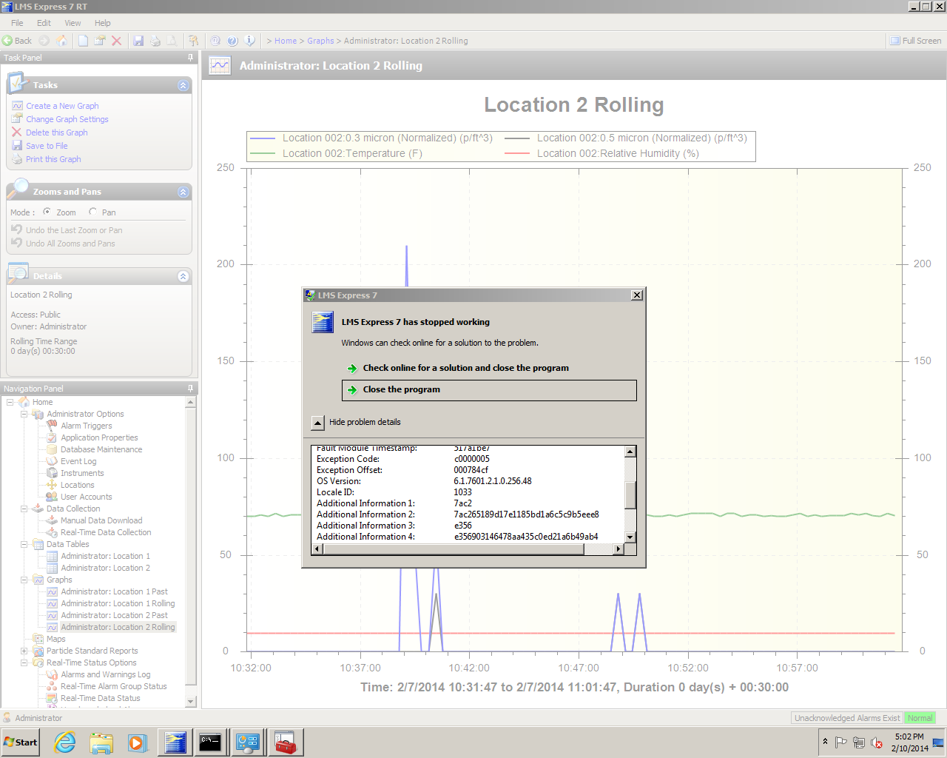Image resolution: width=947 pixels, height=758 pixels.
Task: Click the LMS Express taskbar icon
Action: point(175,742)
